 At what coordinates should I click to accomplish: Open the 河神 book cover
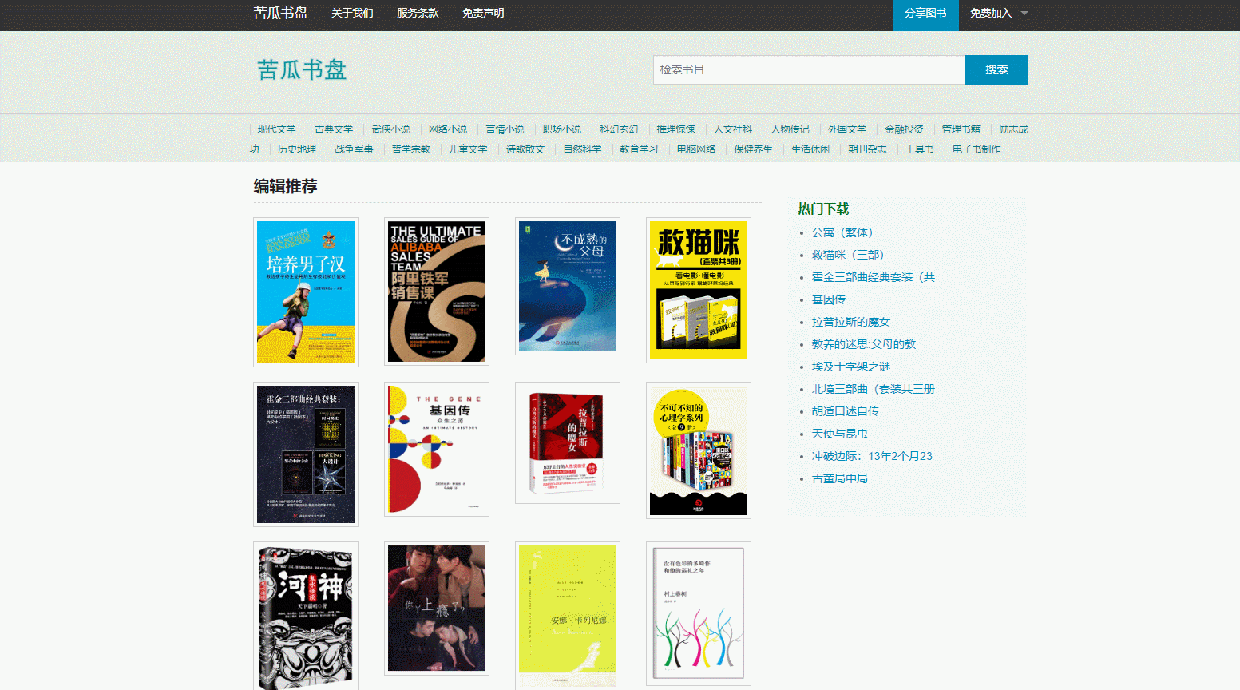click(306, 616)
